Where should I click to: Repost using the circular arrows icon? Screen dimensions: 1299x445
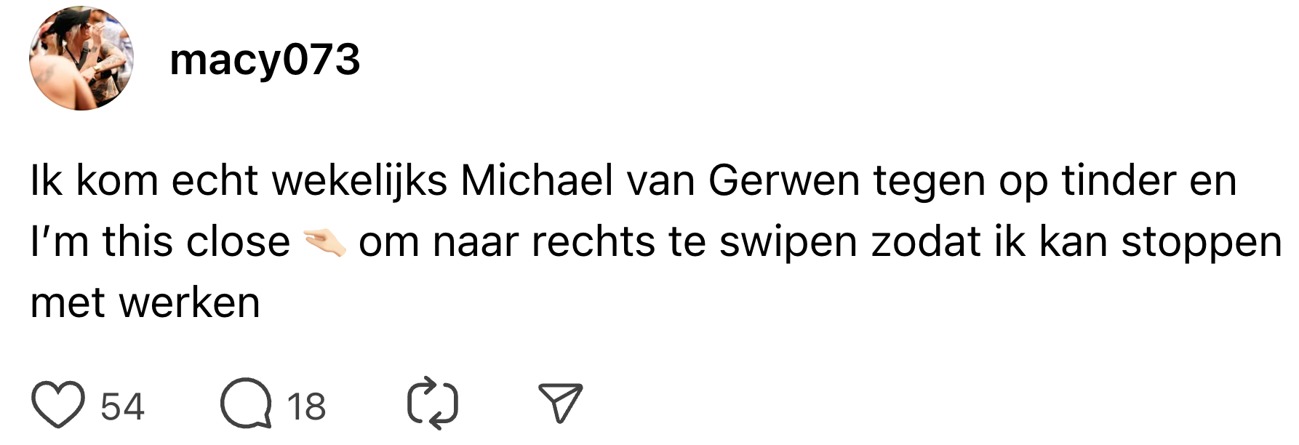[x=432, y=404]
